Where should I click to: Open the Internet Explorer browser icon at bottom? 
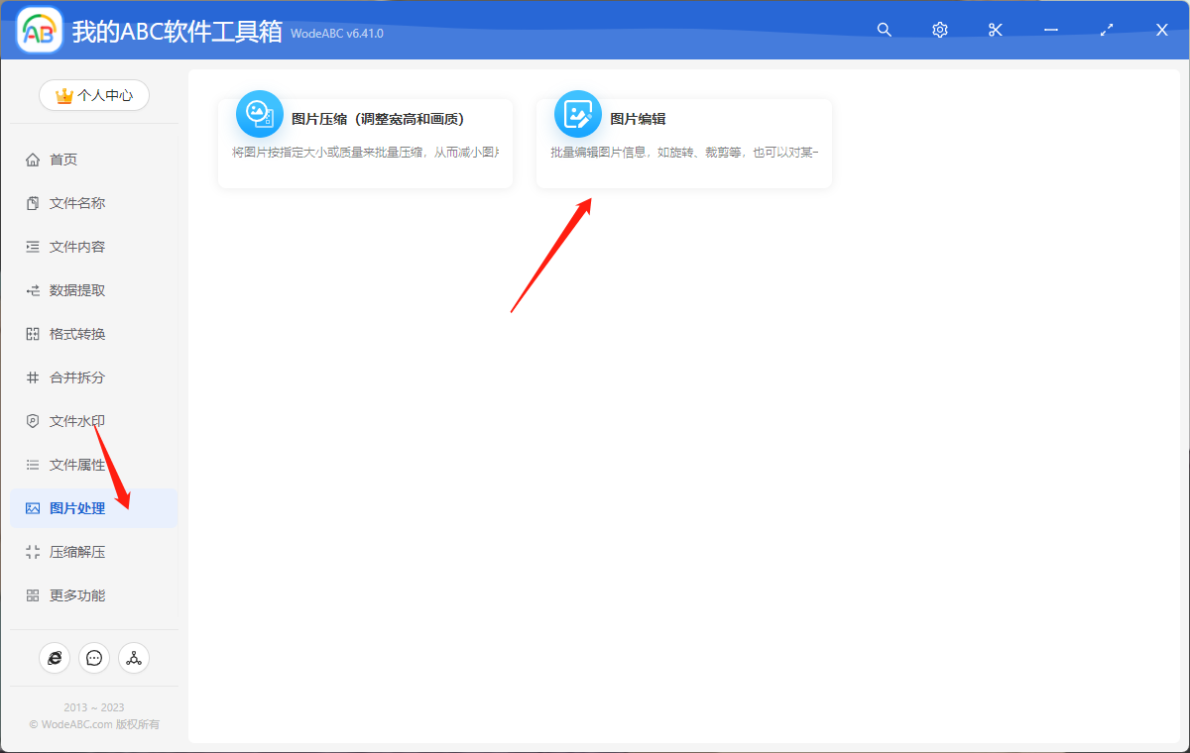pyautogui.click(x=55, y=657)
